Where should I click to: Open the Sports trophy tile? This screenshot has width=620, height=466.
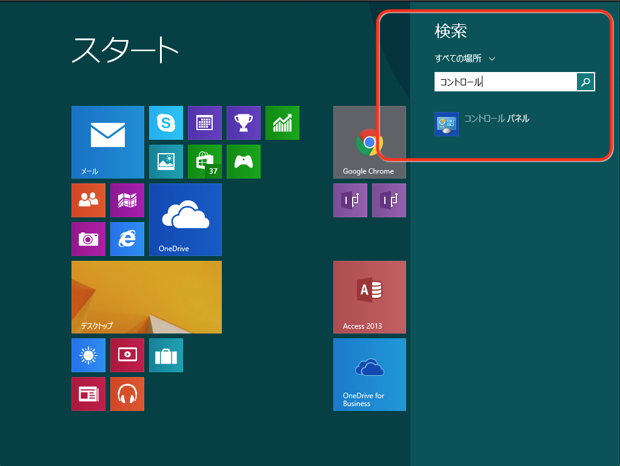[x=244, y=123]
